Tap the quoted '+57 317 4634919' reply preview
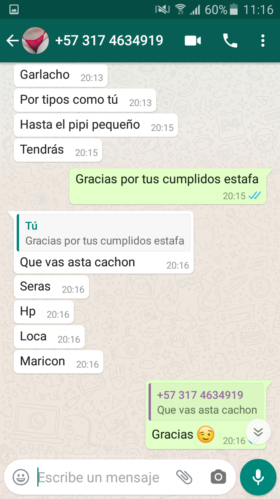Screen dimensions: 280x499 pyautogui.click(x=206, y=402)
